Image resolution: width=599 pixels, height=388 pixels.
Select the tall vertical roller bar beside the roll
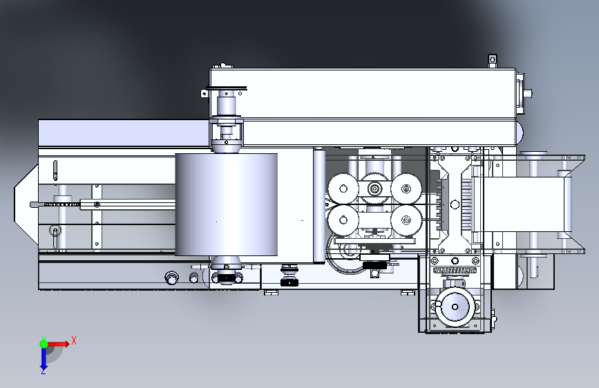pyautogui.click(x=319, y=206)
